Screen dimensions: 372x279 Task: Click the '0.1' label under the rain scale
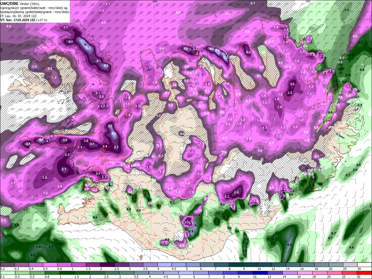pyautogui.click(x=3, y=277)
